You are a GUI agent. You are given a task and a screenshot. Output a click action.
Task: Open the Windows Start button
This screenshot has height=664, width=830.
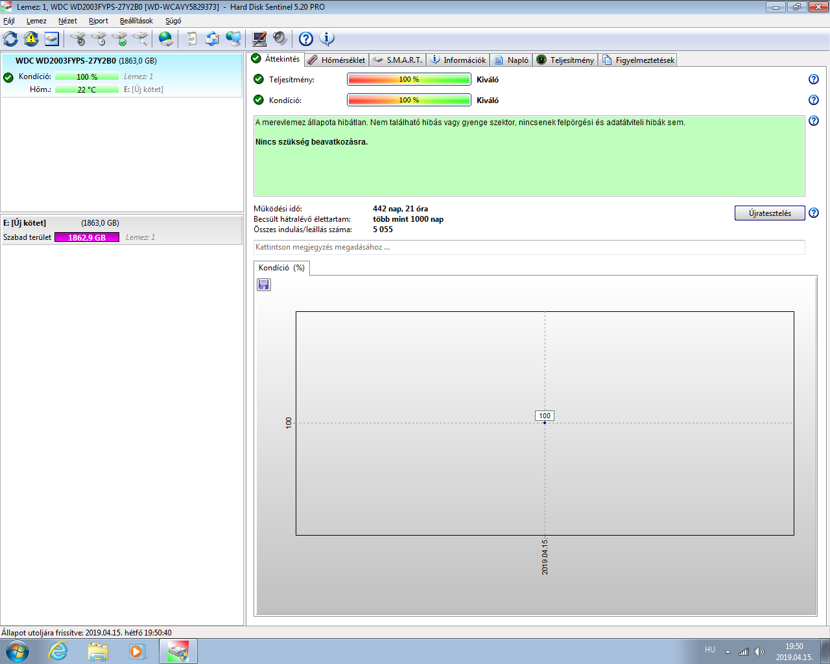point(17,651)
